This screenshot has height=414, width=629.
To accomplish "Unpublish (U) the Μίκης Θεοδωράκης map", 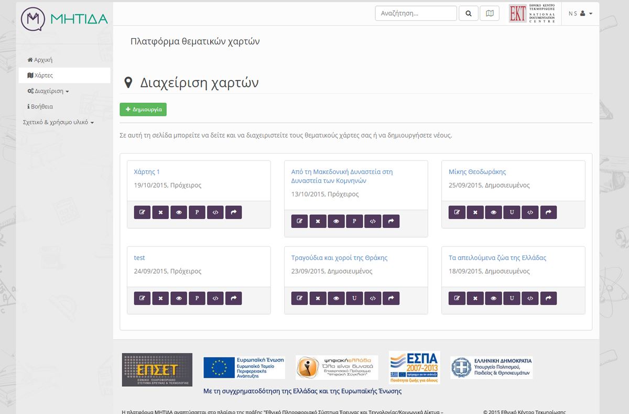I will (512, 212).
